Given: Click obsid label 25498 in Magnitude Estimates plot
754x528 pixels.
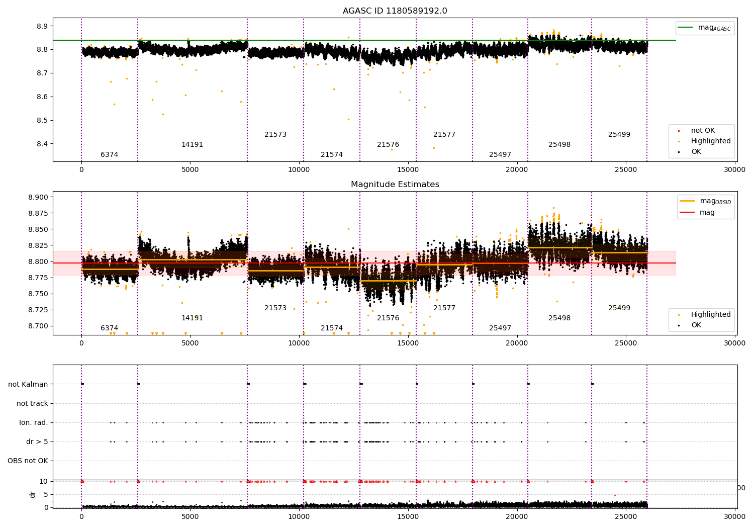Looking at the screenshot, I should click(x=559, y=318).
